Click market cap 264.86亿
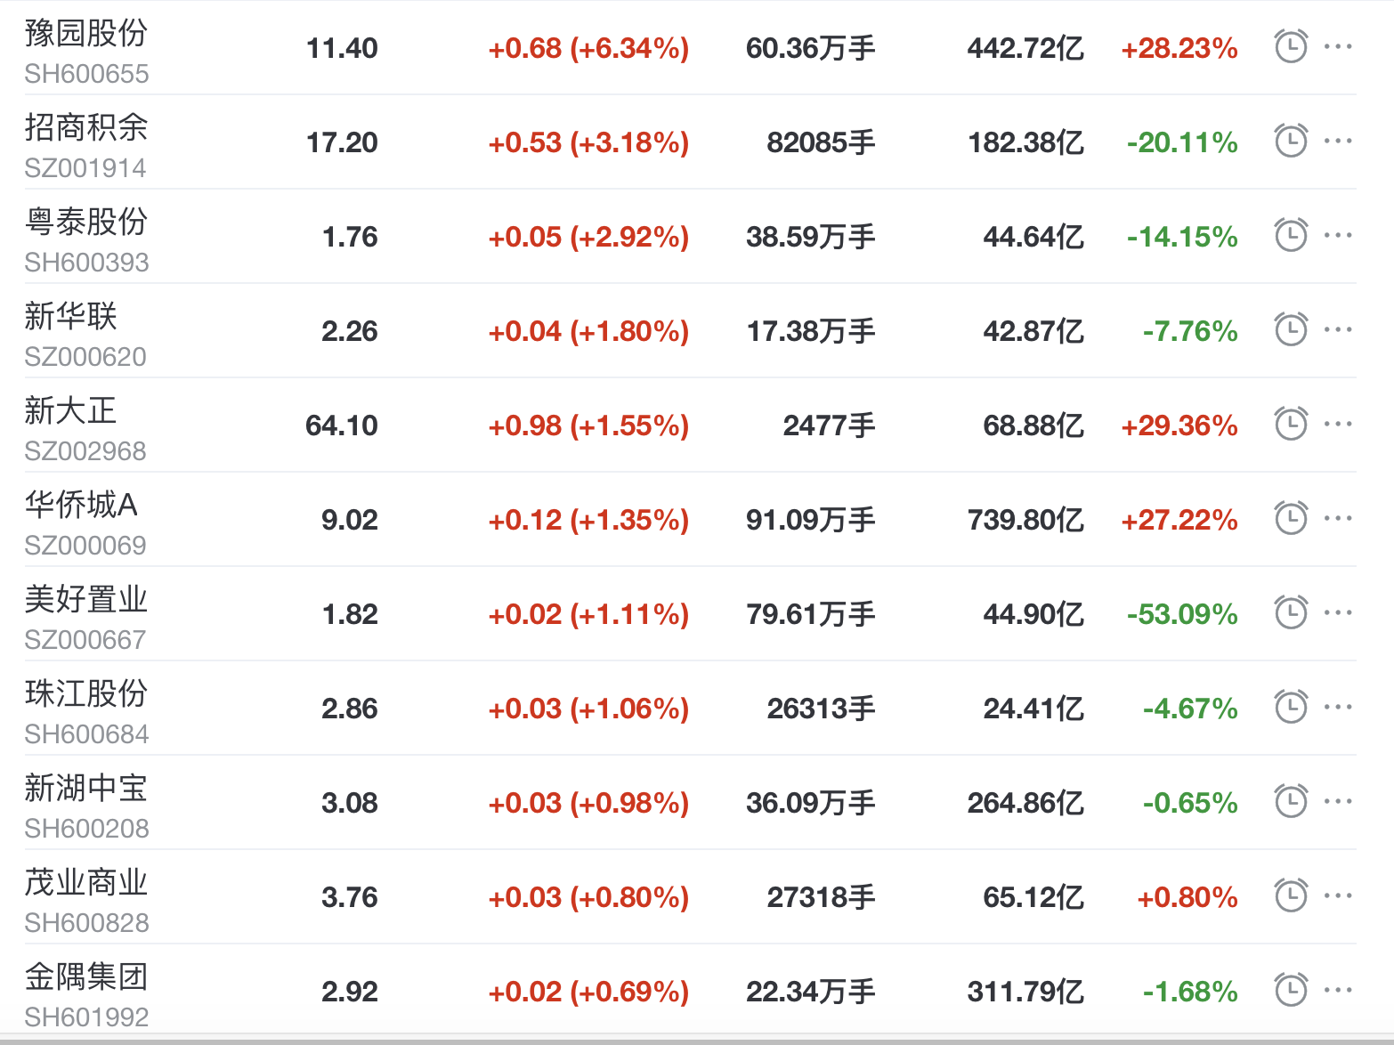 point(1025,803)
